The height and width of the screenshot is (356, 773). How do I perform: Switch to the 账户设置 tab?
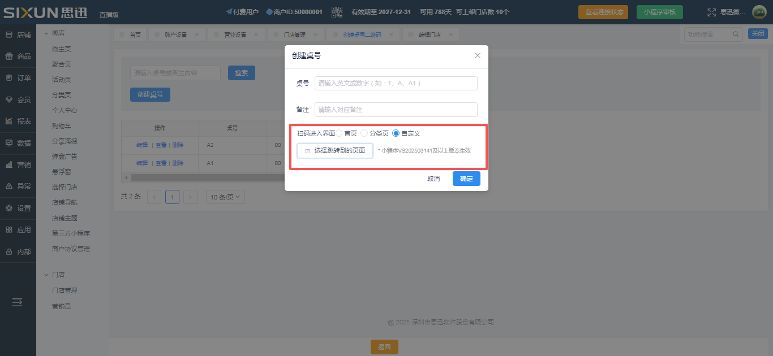175,35
